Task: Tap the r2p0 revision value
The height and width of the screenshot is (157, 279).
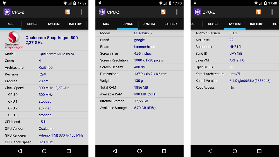Action: coord(42,74)
